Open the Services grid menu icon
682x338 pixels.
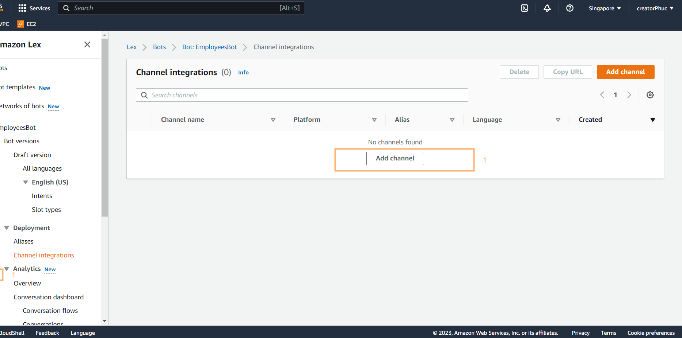tap(22, 8)
